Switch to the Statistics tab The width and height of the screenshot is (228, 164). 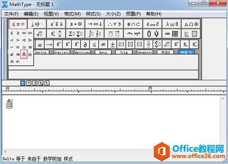tap(62, 52)
